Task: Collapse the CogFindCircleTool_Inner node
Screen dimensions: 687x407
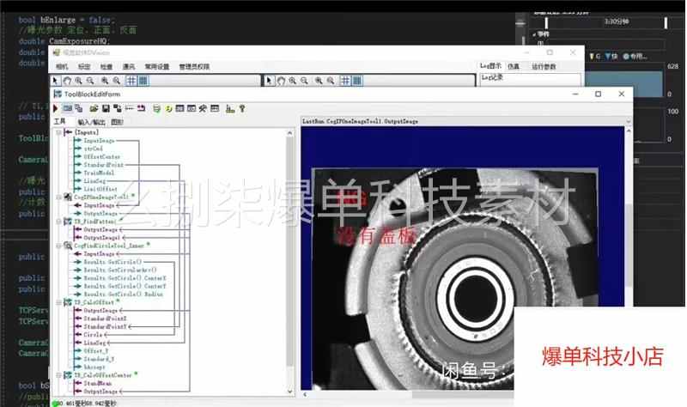Action: point(58,246)
